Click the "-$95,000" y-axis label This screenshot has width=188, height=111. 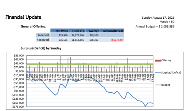tap(18, 91)
